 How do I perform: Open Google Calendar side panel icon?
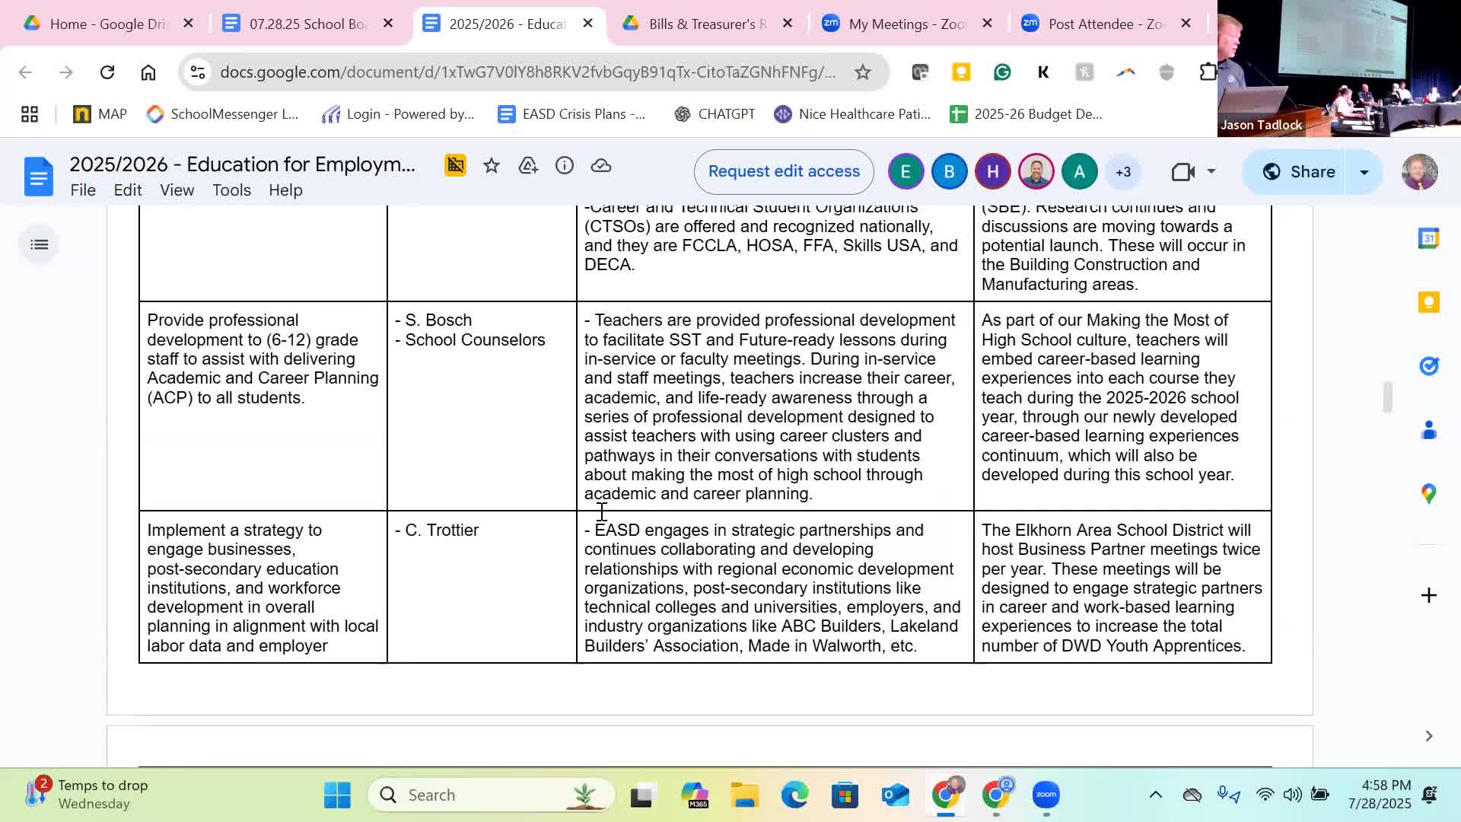click(1428, 239)
